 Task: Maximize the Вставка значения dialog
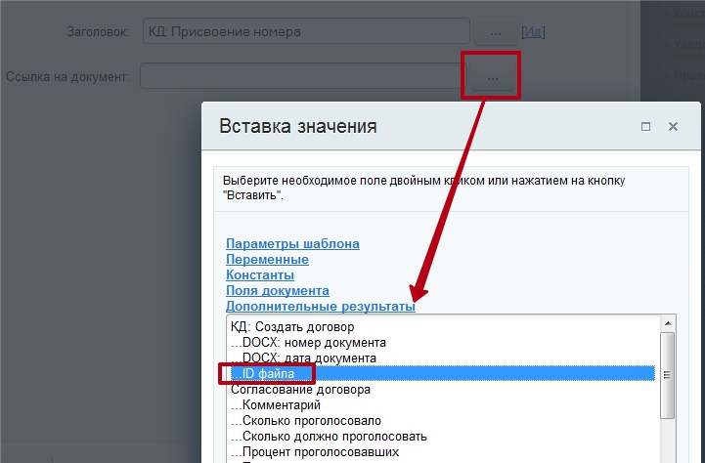646,127
